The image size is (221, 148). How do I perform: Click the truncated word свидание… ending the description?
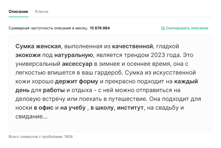coord(31,117)
